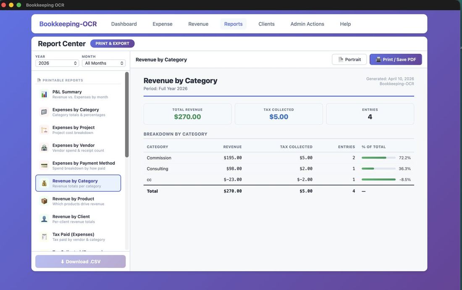Select Portrait orientation for the report
Viewport: 462px width, 290px height.
pos(349,59)
